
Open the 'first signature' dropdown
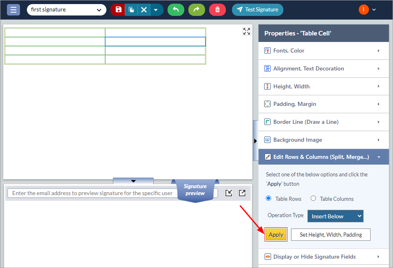point(66,10)
